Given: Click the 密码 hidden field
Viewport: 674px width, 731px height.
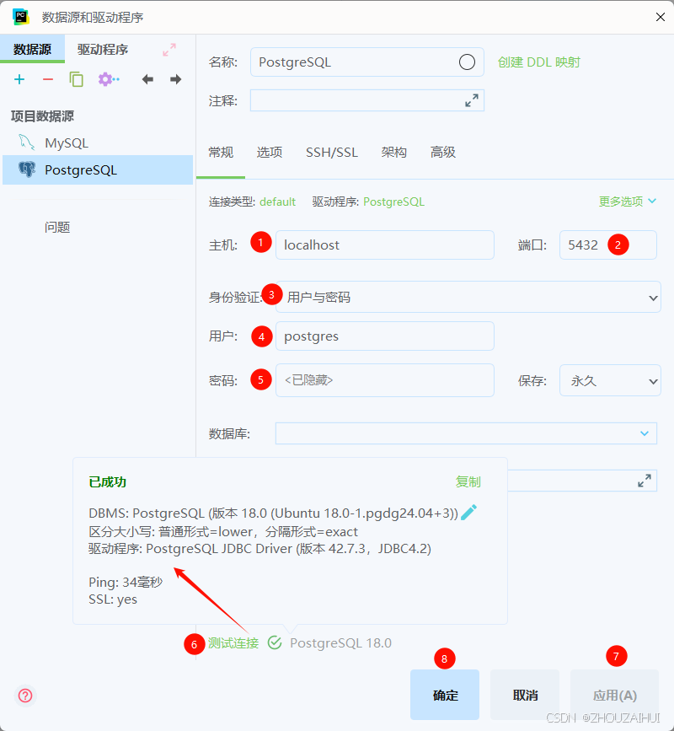Looking at the screenshot, I should coord(385,380).
